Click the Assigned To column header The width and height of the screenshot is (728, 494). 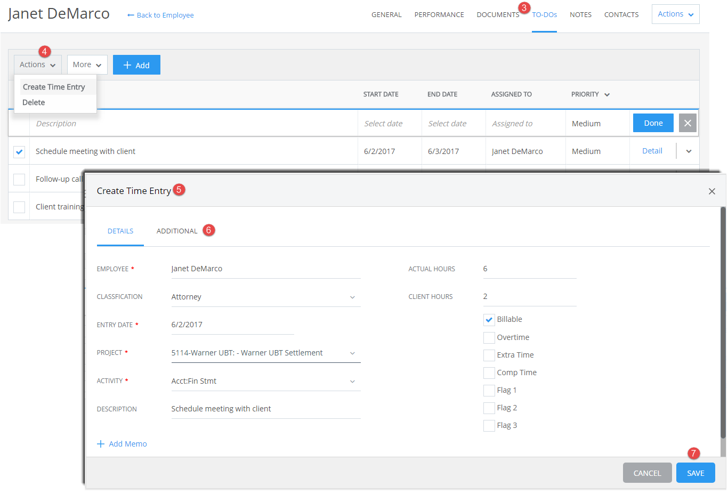point(512,94)
